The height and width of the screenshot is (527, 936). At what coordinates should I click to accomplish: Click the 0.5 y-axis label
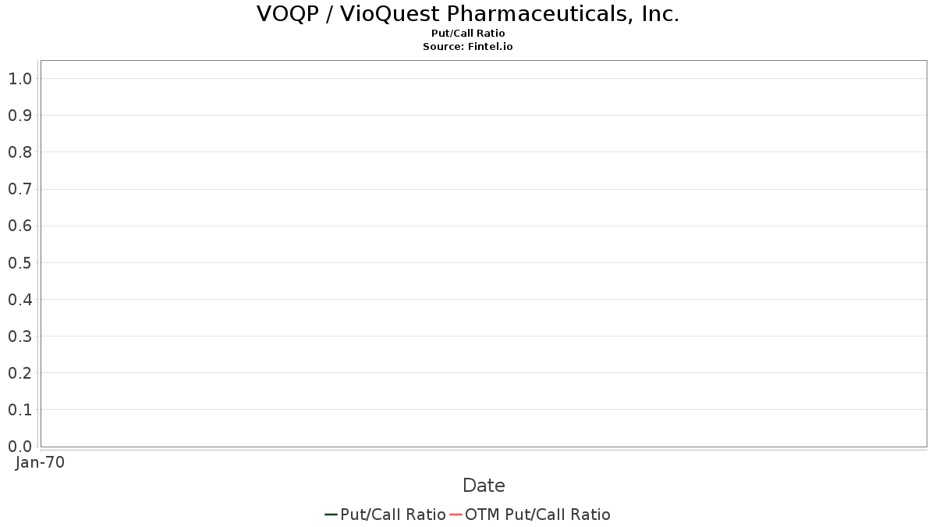click(x=19, y=262)
